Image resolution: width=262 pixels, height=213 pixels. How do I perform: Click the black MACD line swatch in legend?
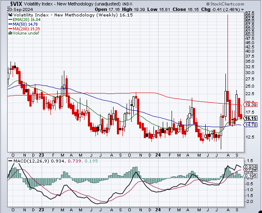coord(10,161)
